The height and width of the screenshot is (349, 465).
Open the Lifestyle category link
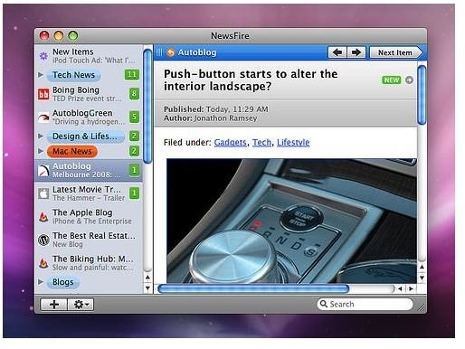293,142
